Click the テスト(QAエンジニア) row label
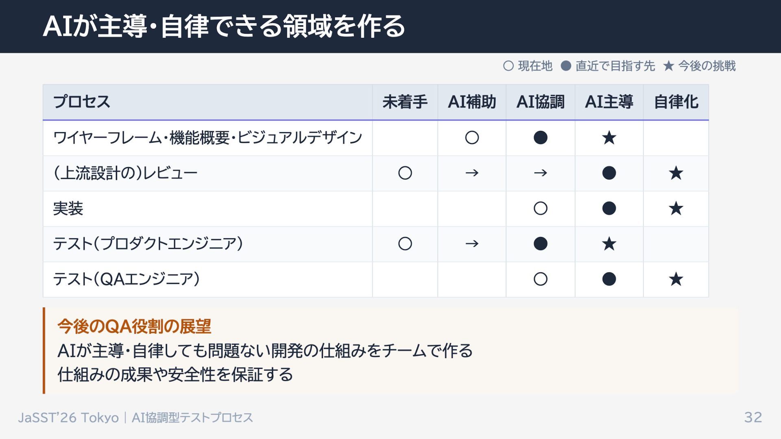This screenshot has height=439, width=781. click(x=127, y=279)
